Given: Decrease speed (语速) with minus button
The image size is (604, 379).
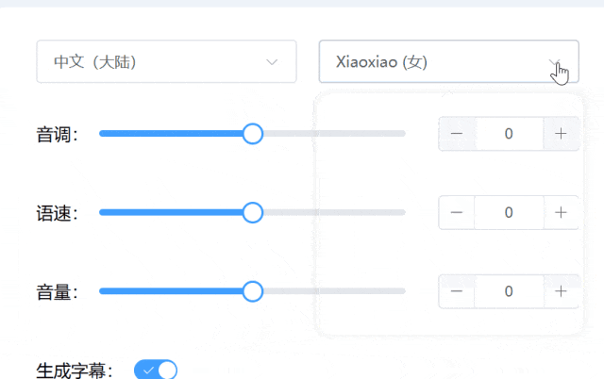Looking at the screenshot, I should click(x=457, y=212).
